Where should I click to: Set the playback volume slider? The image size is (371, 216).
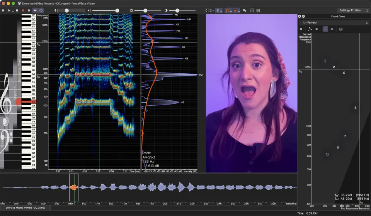pyautogui.click(x=106, y=10)
